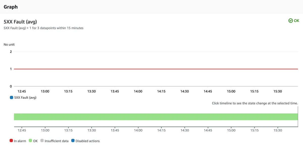Click the 5XX Fault (avg) alarm title

[20, 22]
